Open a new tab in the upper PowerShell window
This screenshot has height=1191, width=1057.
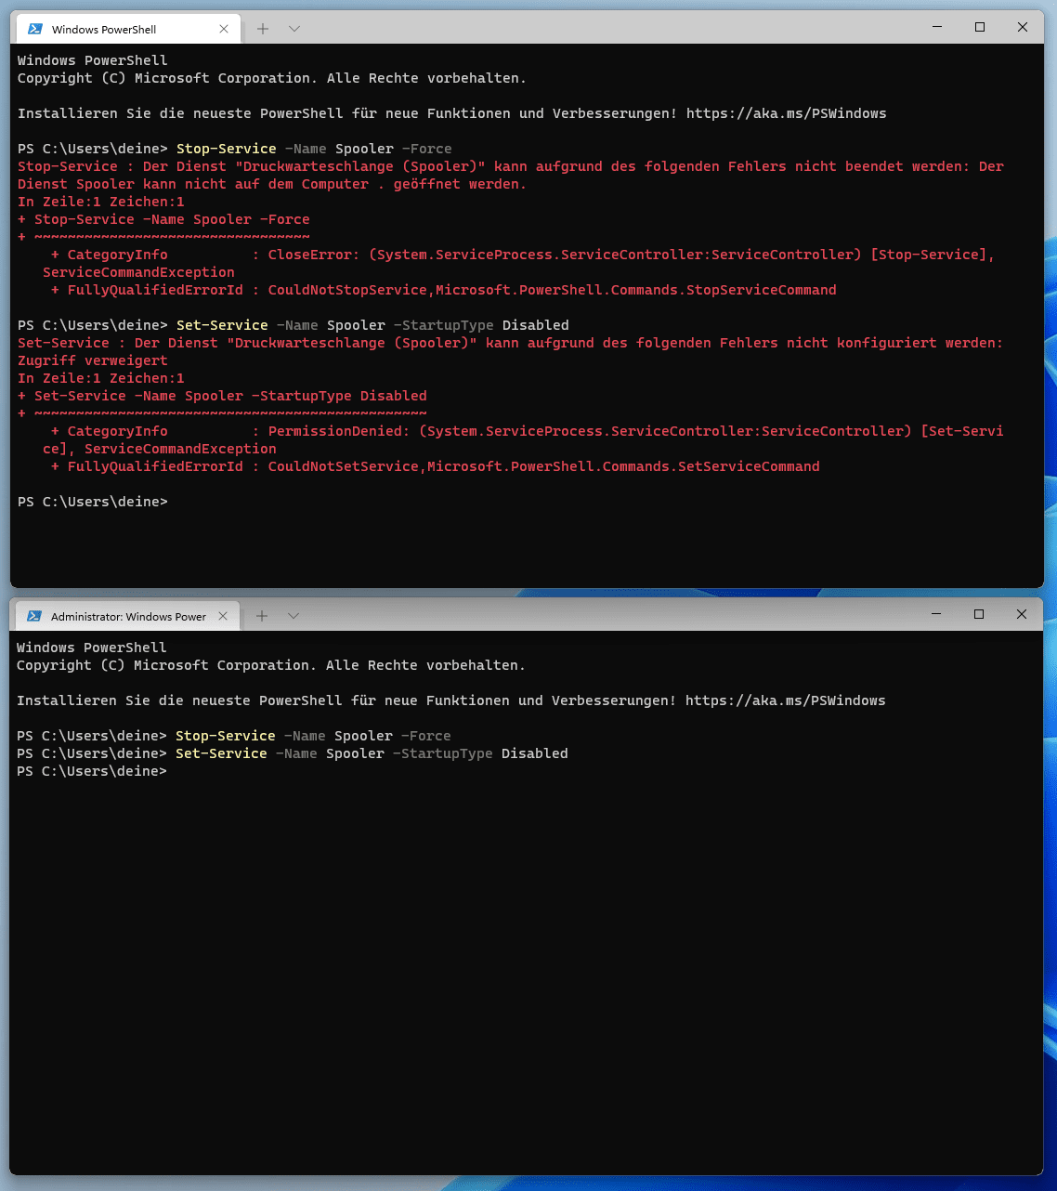[263, 29]
